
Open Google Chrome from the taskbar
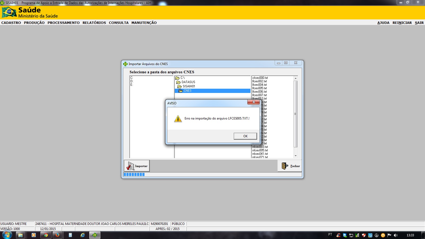(46, 235)
